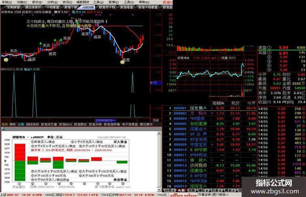Sort stock list by 今开 column
The image size is (306, 197).
(x=251, y=103)
